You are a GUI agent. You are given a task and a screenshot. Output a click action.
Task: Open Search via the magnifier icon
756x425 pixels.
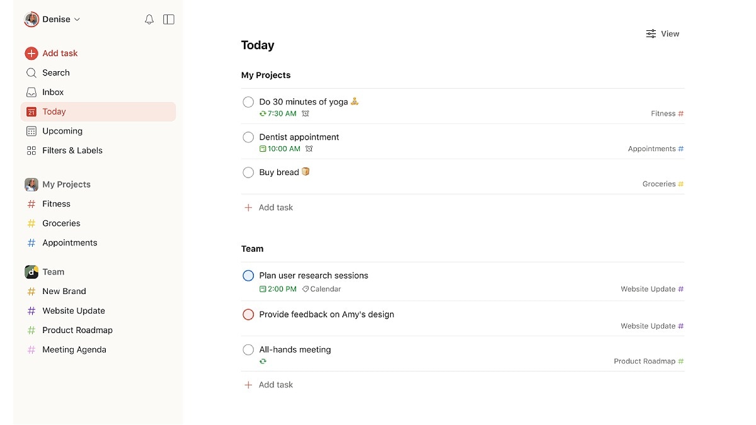pyautogui.click(x=31, y=73)
